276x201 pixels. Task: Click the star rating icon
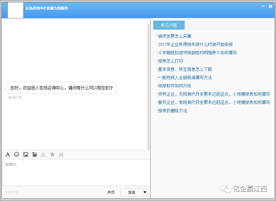[x=52, y=154]
